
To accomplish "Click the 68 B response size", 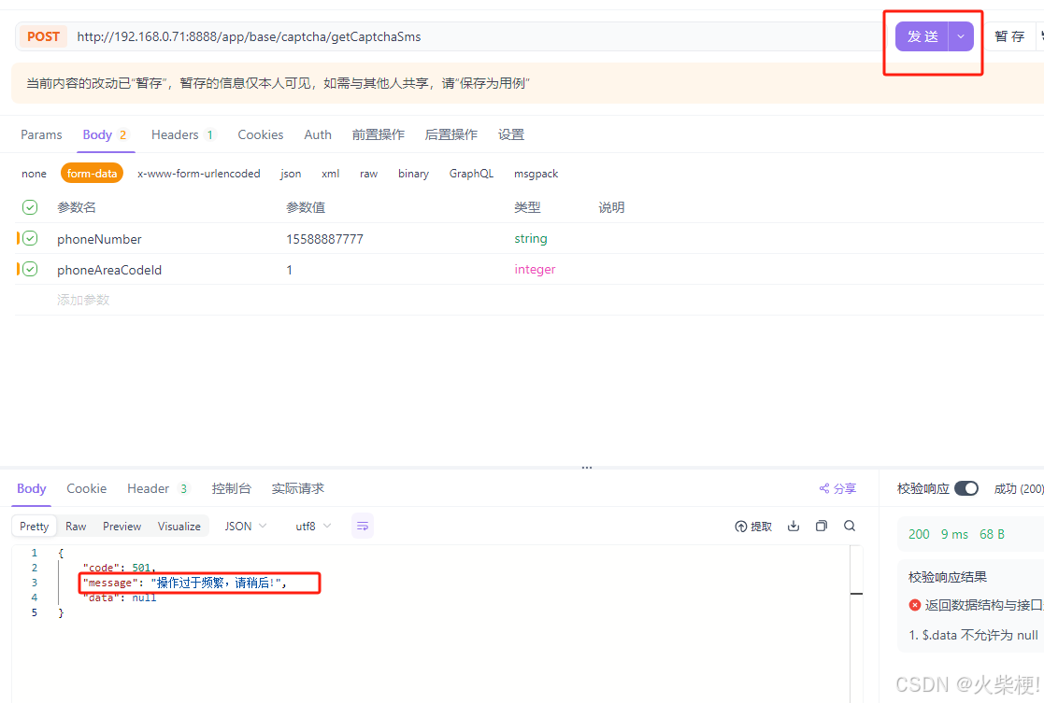I will (x=992, y=534).
